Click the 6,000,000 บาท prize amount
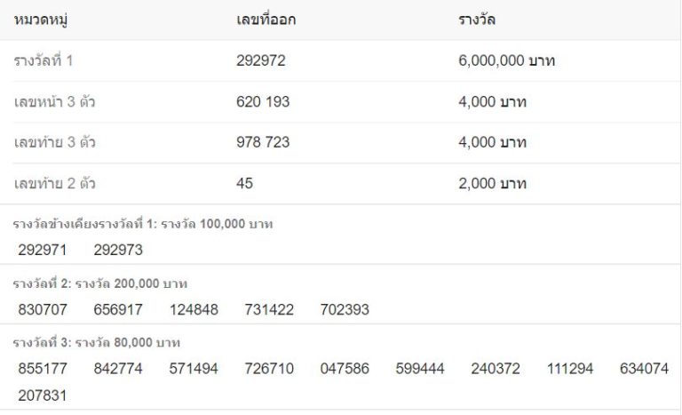This screenshot has width=682, height=415. coord(506,60)
